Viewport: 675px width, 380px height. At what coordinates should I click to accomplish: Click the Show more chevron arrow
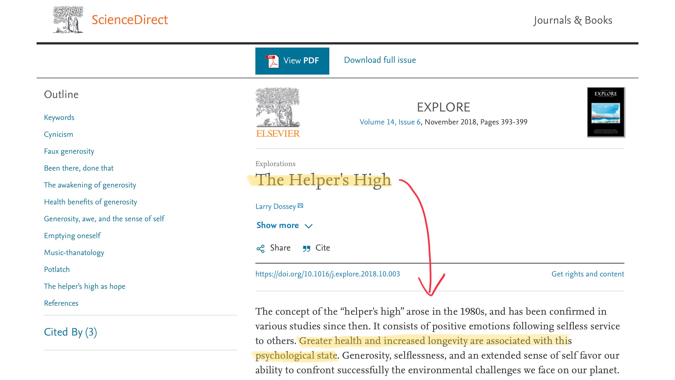[309, 226]
